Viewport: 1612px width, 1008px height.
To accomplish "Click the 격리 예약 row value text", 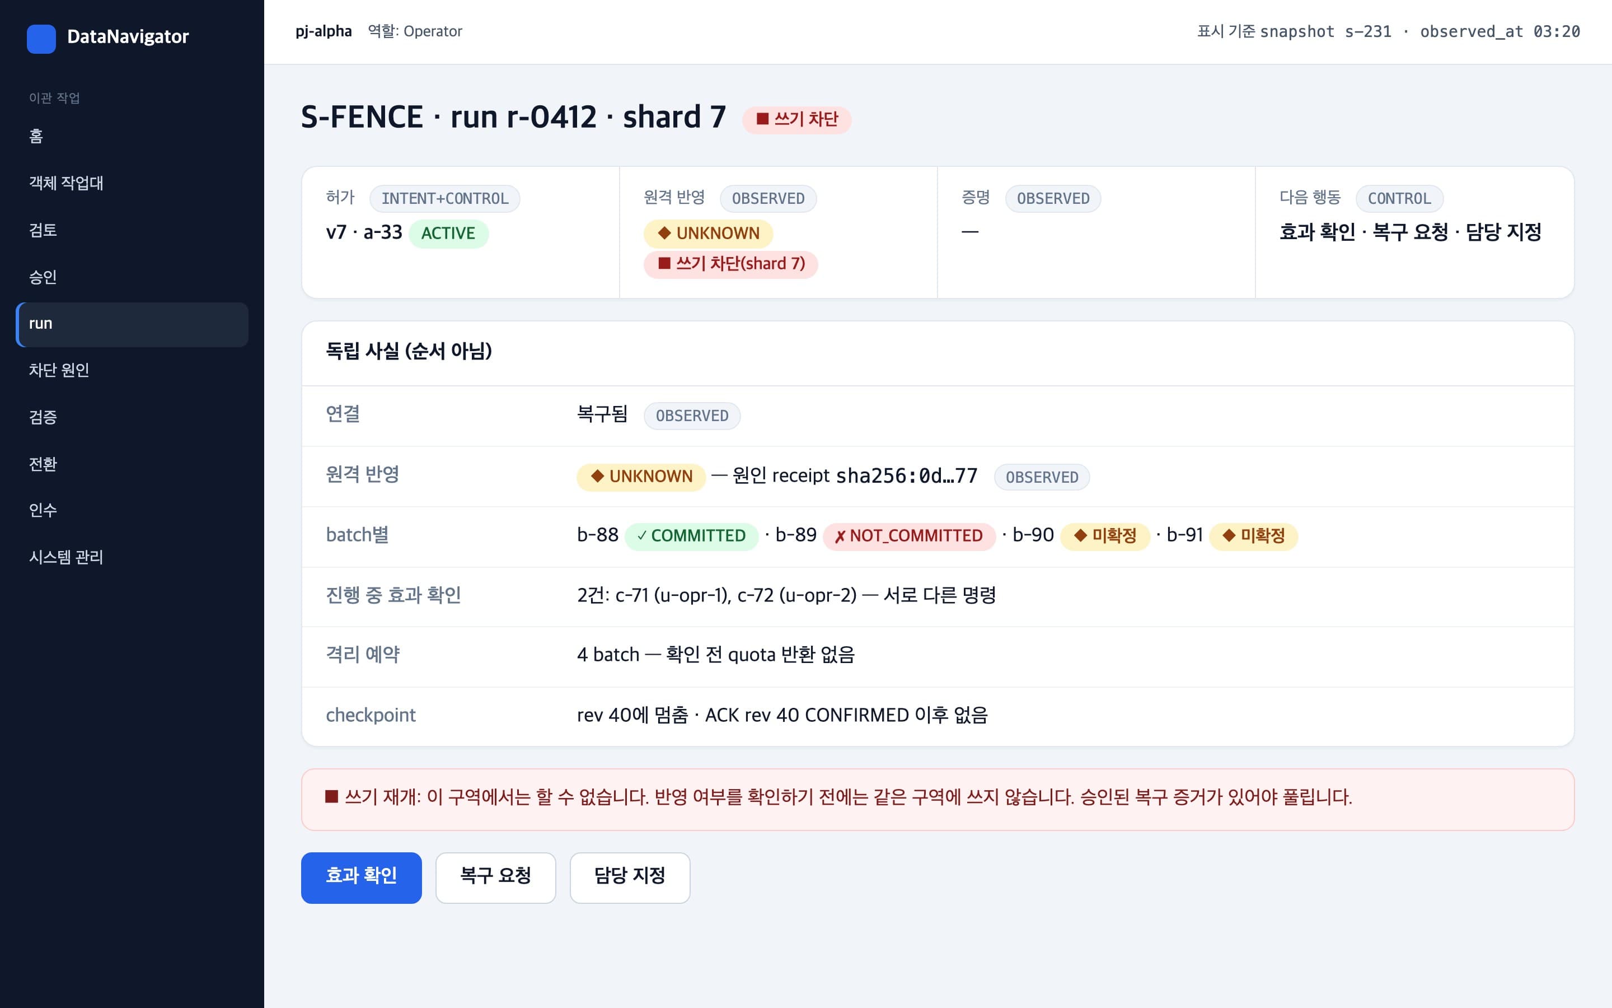I will [x=715, y=655].
